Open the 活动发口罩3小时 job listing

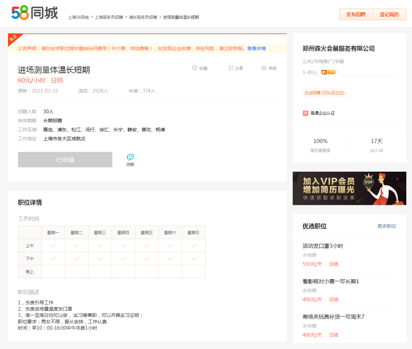323,246
